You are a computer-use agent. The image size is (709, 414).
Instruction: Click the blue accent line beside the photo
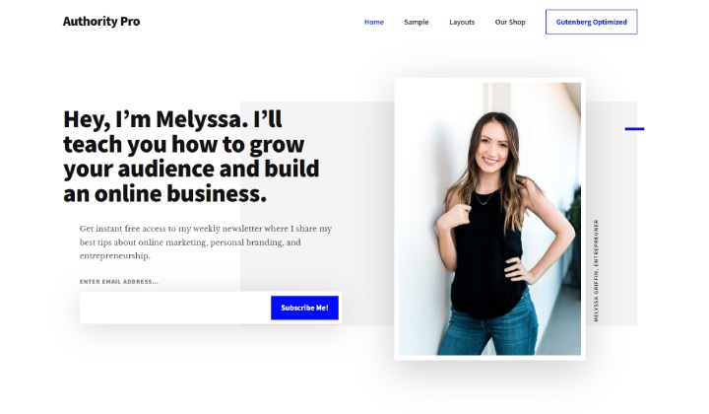(x=634, y=129)
